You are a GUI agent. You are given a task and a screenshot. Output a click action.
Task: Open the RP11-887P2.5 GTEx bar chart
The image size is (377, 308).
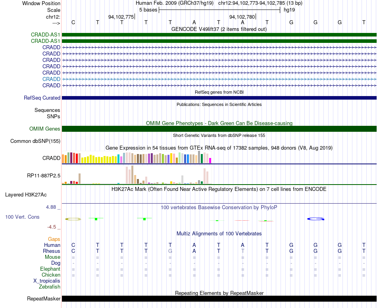tap(137, 175)
